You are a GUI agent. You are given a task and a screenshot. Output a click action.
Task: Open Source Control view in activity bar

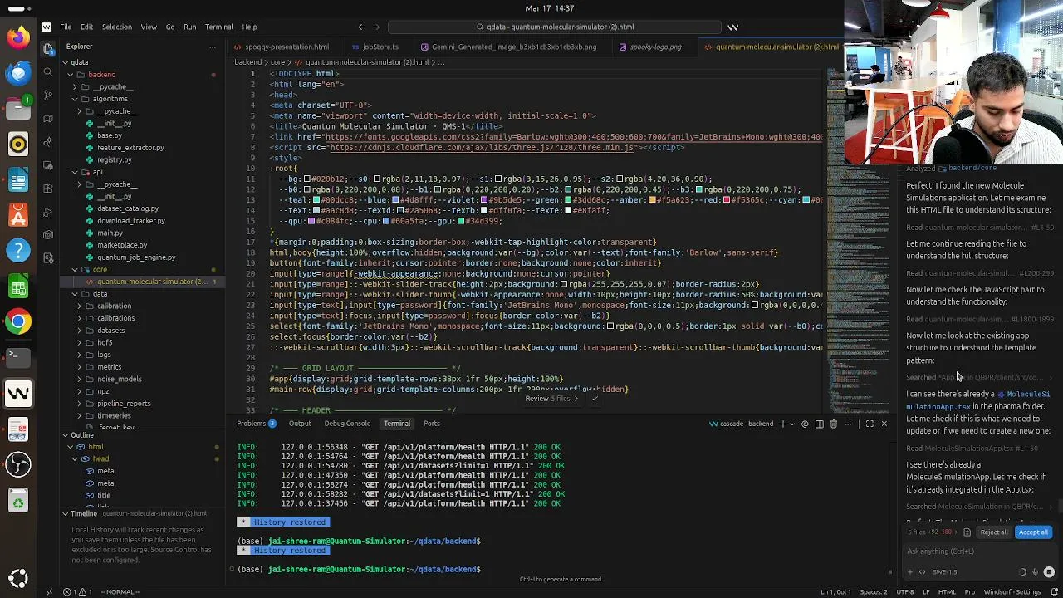(48, 96)
